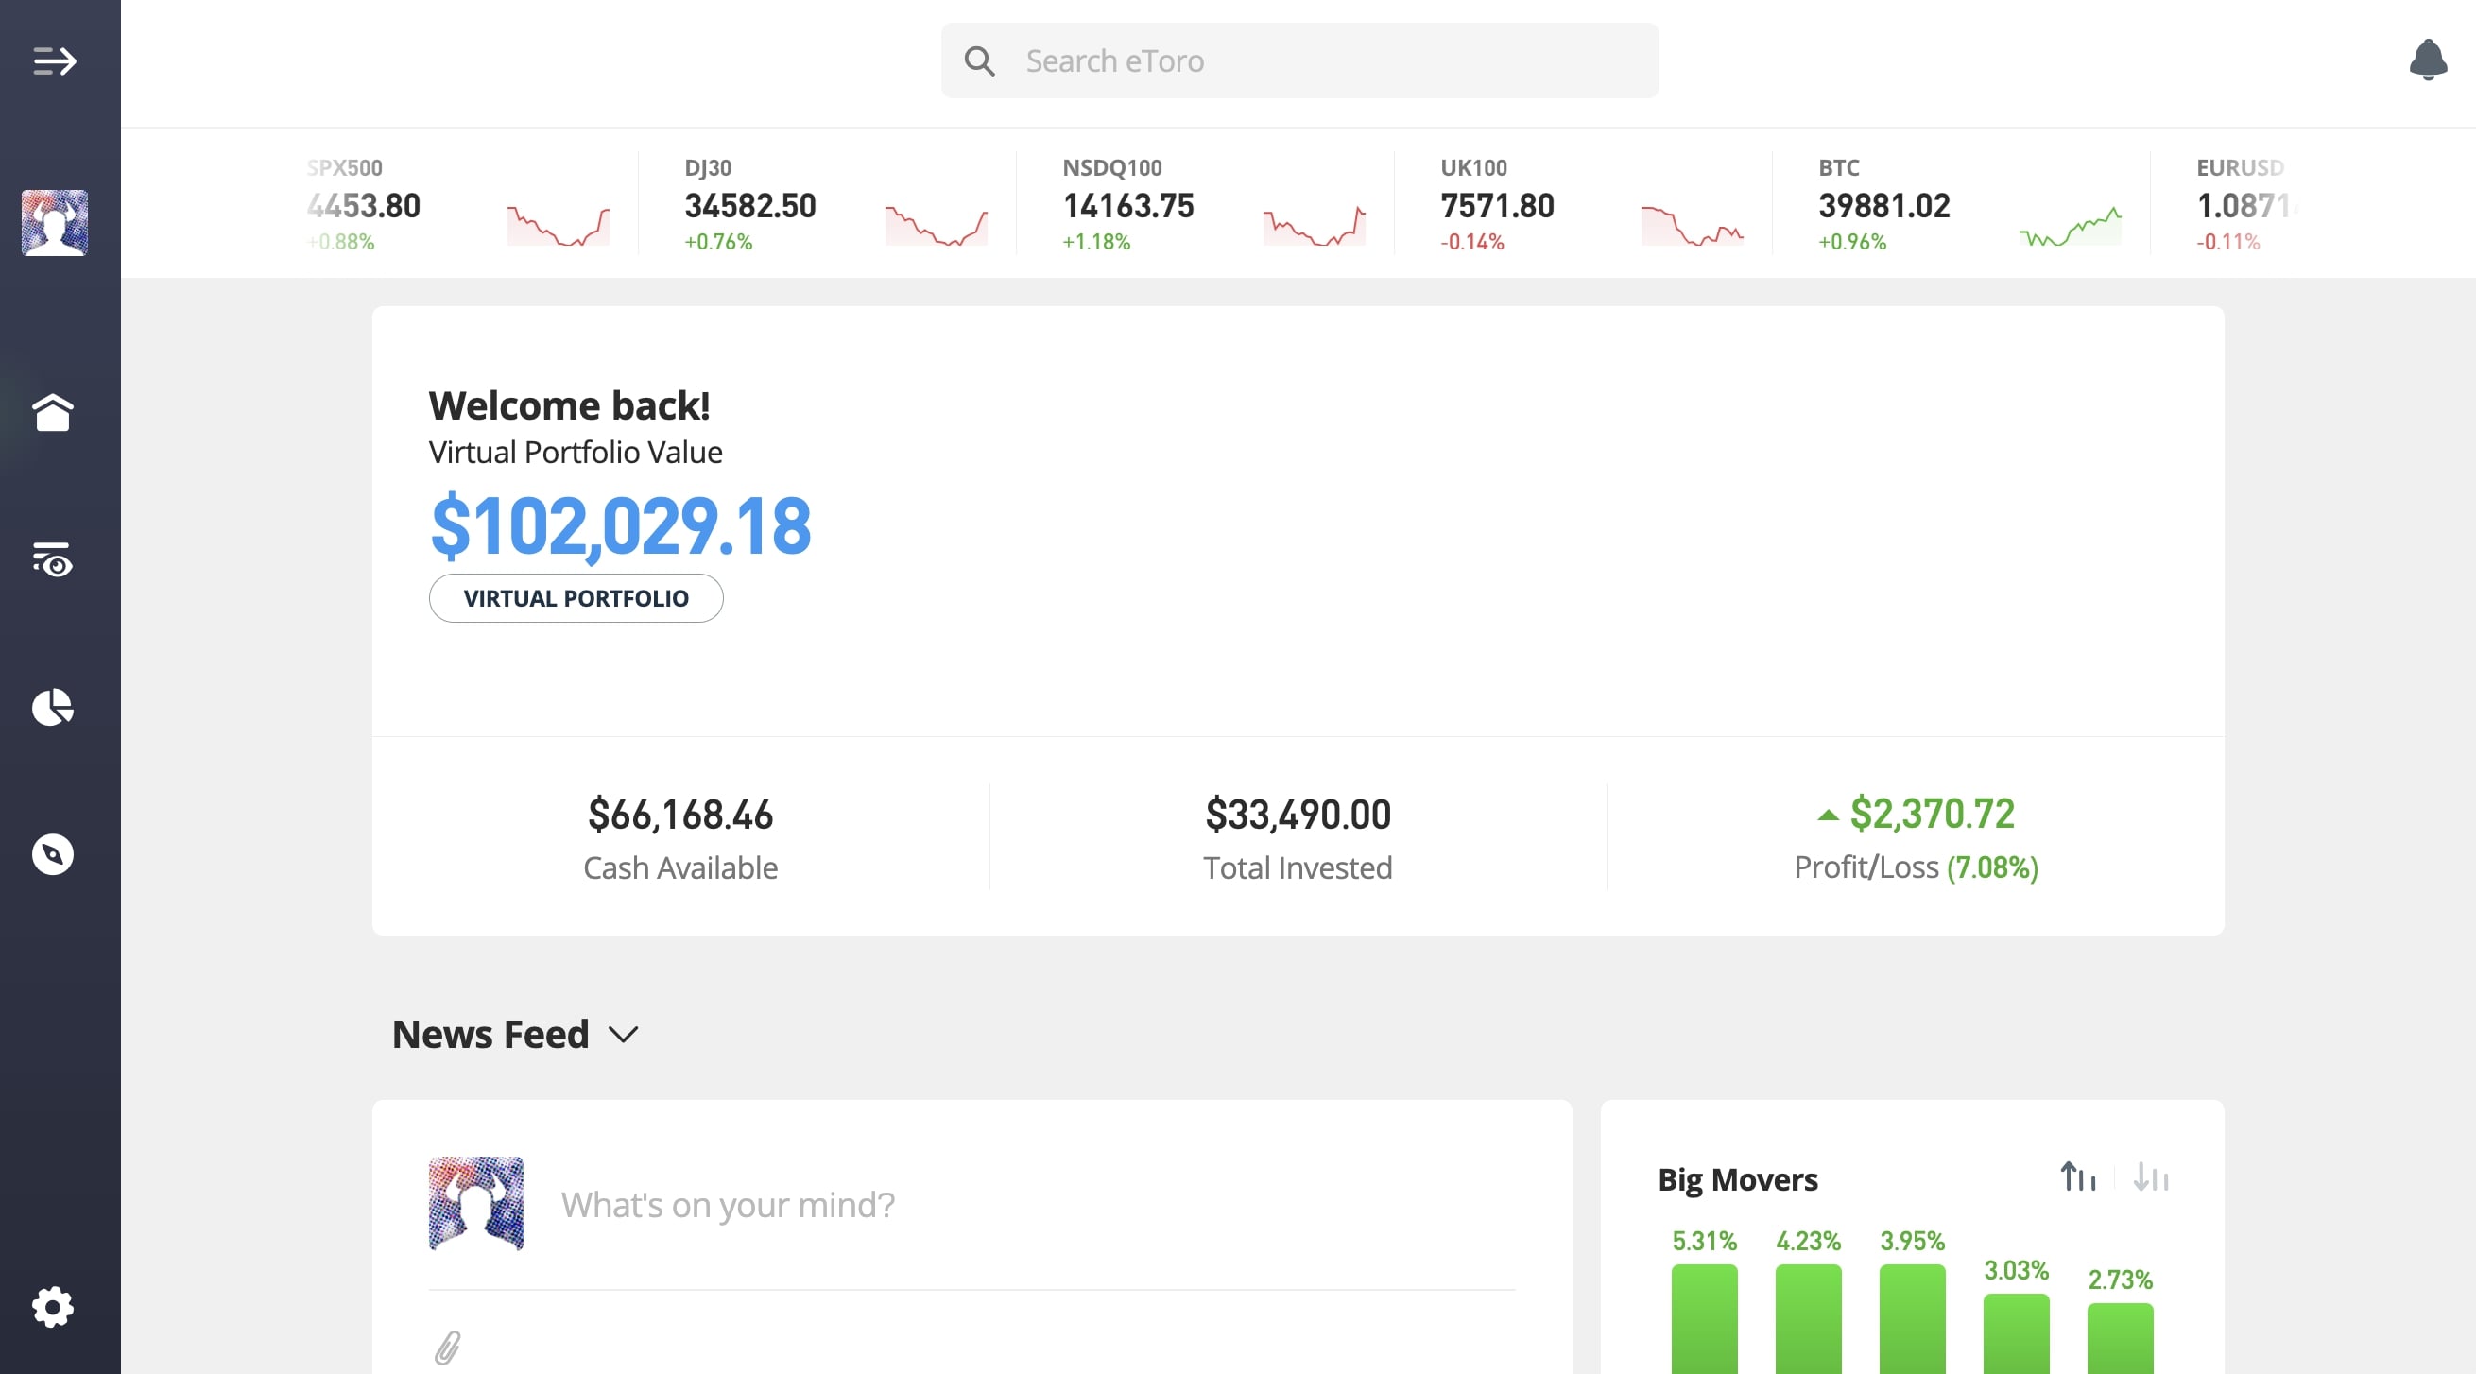Screen dimensions: 2476x1374
Task: Select the 5.31% Big Movers bar
Action: pyautogui.click(x=1704, y=1318)
